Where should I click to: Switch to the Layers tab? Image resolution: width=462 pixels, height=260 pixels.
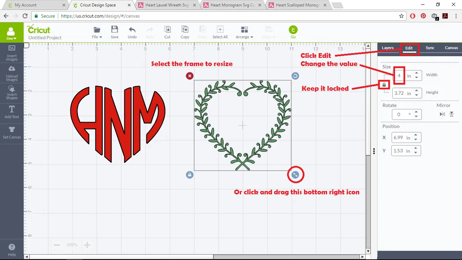click(388, 48)
